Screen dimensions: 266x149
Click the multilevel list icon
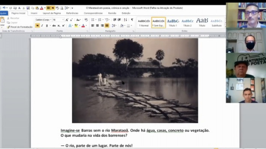(107, 20)
